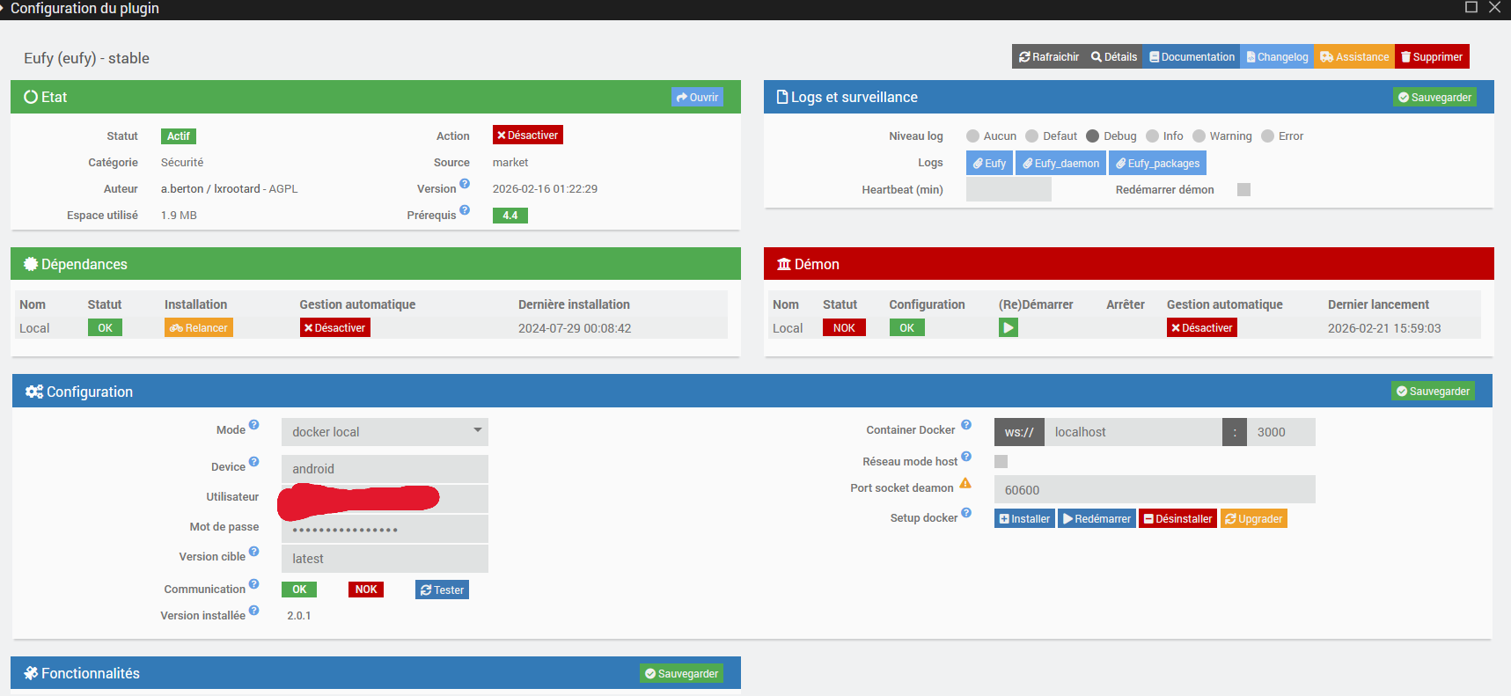This screenshot has height=696, width=1511.
Task: Set log level to Error
Action: tap(1267, 136)
